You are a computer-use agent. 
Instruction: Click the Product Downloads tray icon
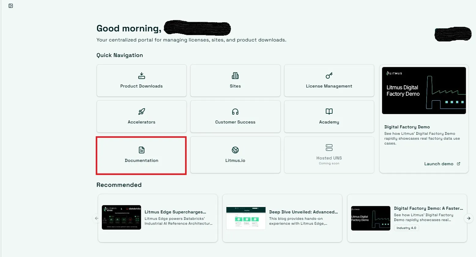[141, 76]
